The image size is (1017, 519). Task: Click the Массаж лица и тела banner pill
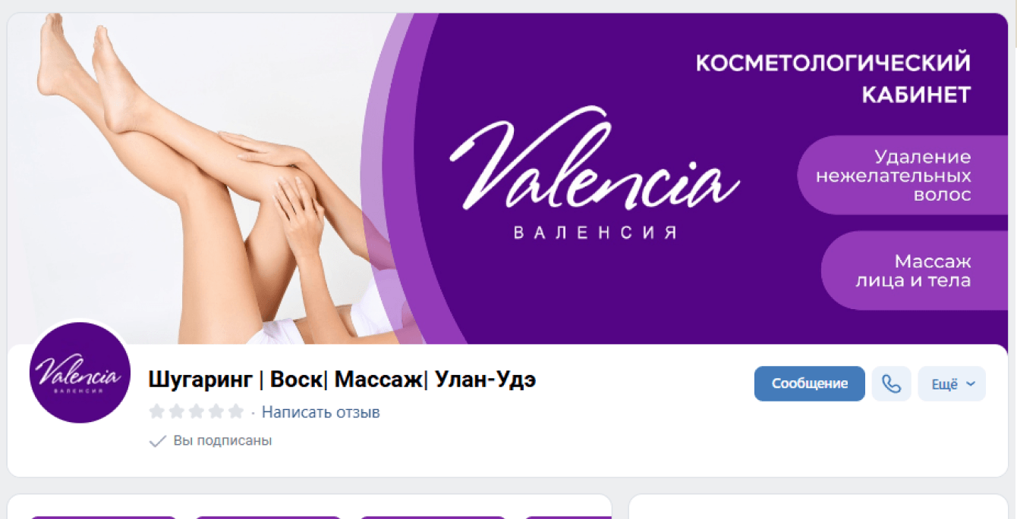[x=915, y=270]
